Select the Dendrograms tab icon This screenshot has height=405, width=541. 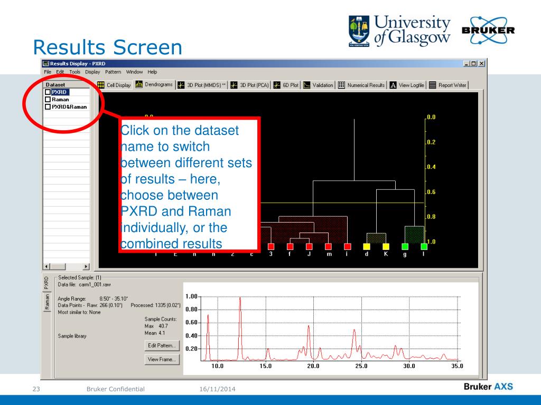(139, 84)
